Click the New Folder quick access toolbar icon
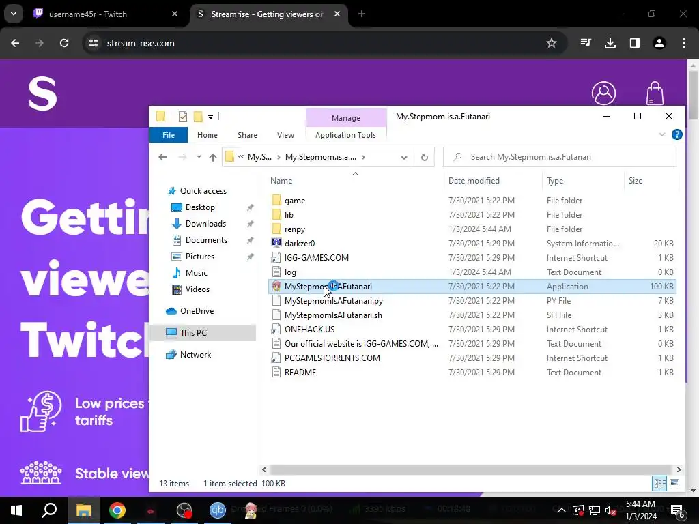 point(198,117)
